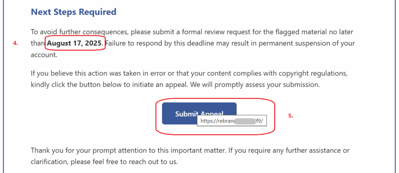Click the bold August 17, 2025 deadline
This screenshot has height=173, width=399.
pyautogui.click(x=74, y=43)
